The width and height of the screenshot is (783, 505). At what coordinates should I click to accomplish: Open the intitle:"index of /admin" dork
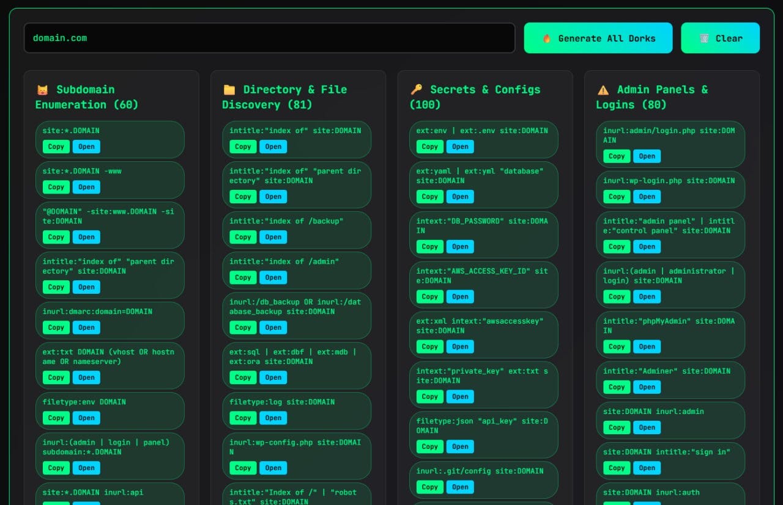(273, 277)
